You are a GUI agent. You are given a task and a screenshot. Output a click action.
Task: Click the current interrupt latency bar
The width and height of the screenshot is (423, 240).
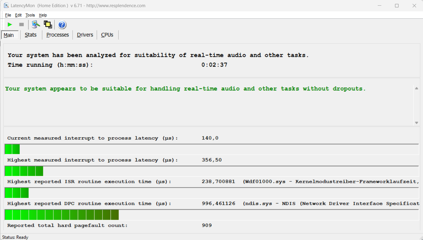[x=211, y=149]
